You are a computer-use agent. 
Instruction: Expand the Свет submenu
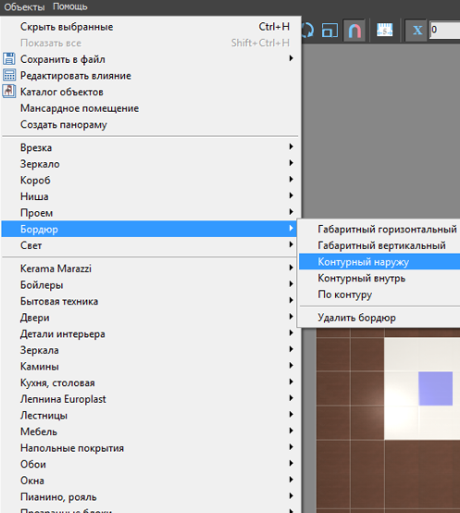tap(150, 245)
